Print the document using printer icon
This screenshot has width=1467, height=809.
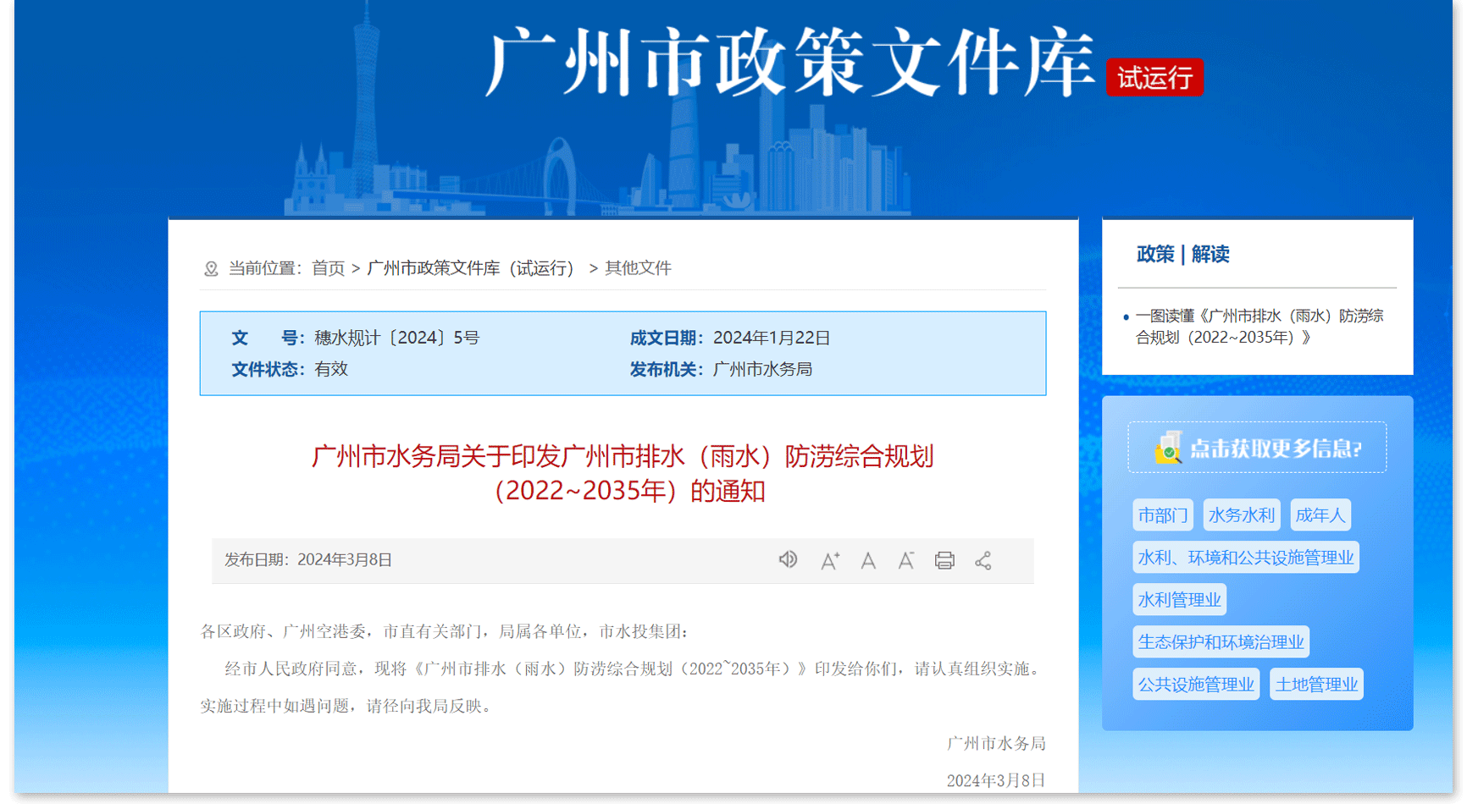(944, 560)
